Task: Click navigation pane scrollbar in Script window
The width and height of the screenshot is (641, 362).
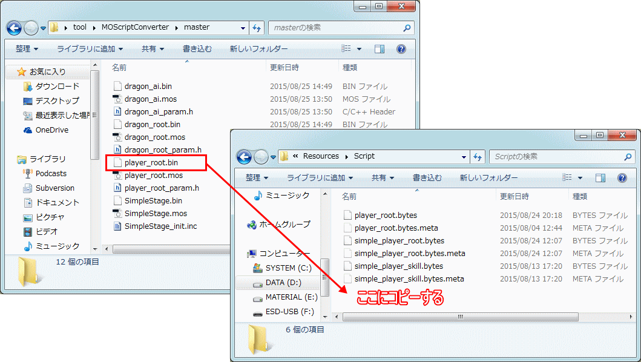Action: [x=325, y=277]
